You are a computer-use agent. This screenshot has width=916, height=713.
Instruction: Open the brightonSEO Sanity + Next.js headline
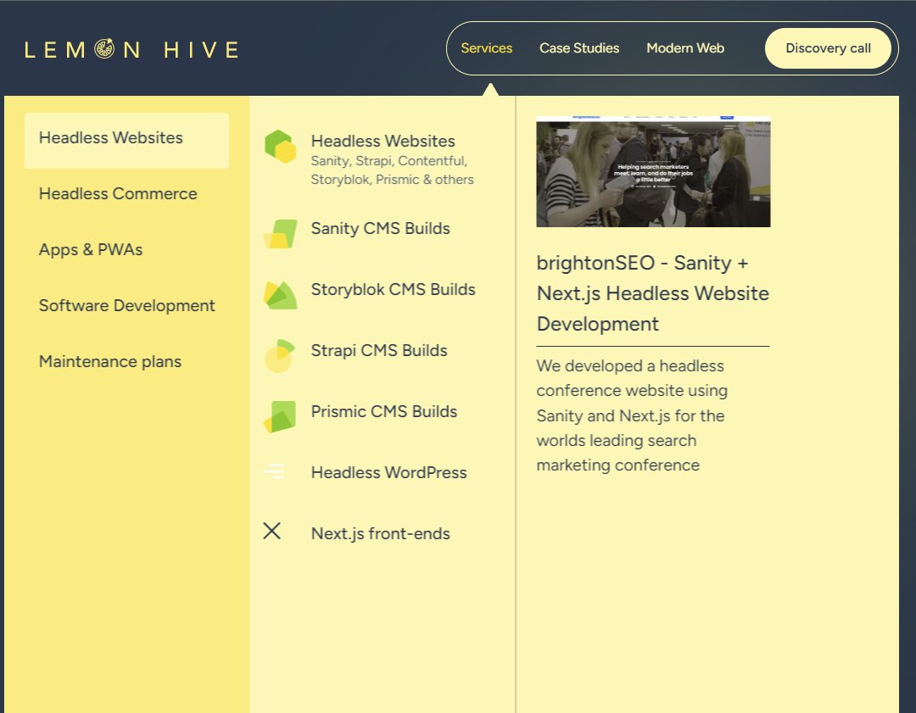[x=652, y=293]
